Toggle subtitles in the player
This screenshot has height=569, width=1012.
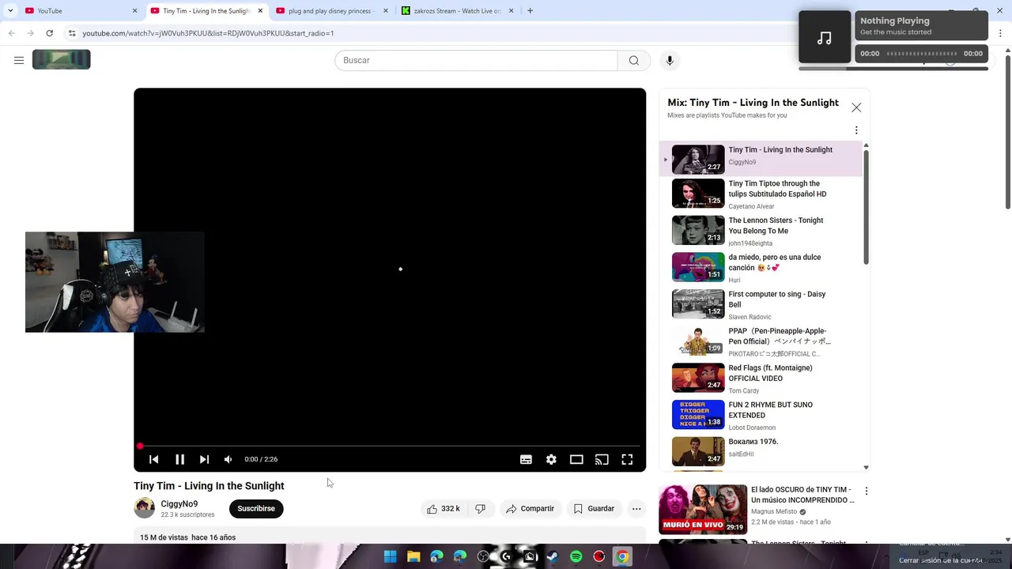tap(526, 459)
